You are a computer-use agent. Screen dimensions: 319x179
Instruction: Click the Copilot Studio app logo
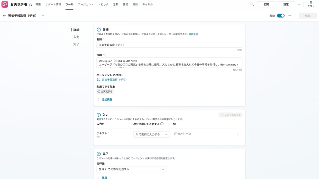(x=5, y=4)
